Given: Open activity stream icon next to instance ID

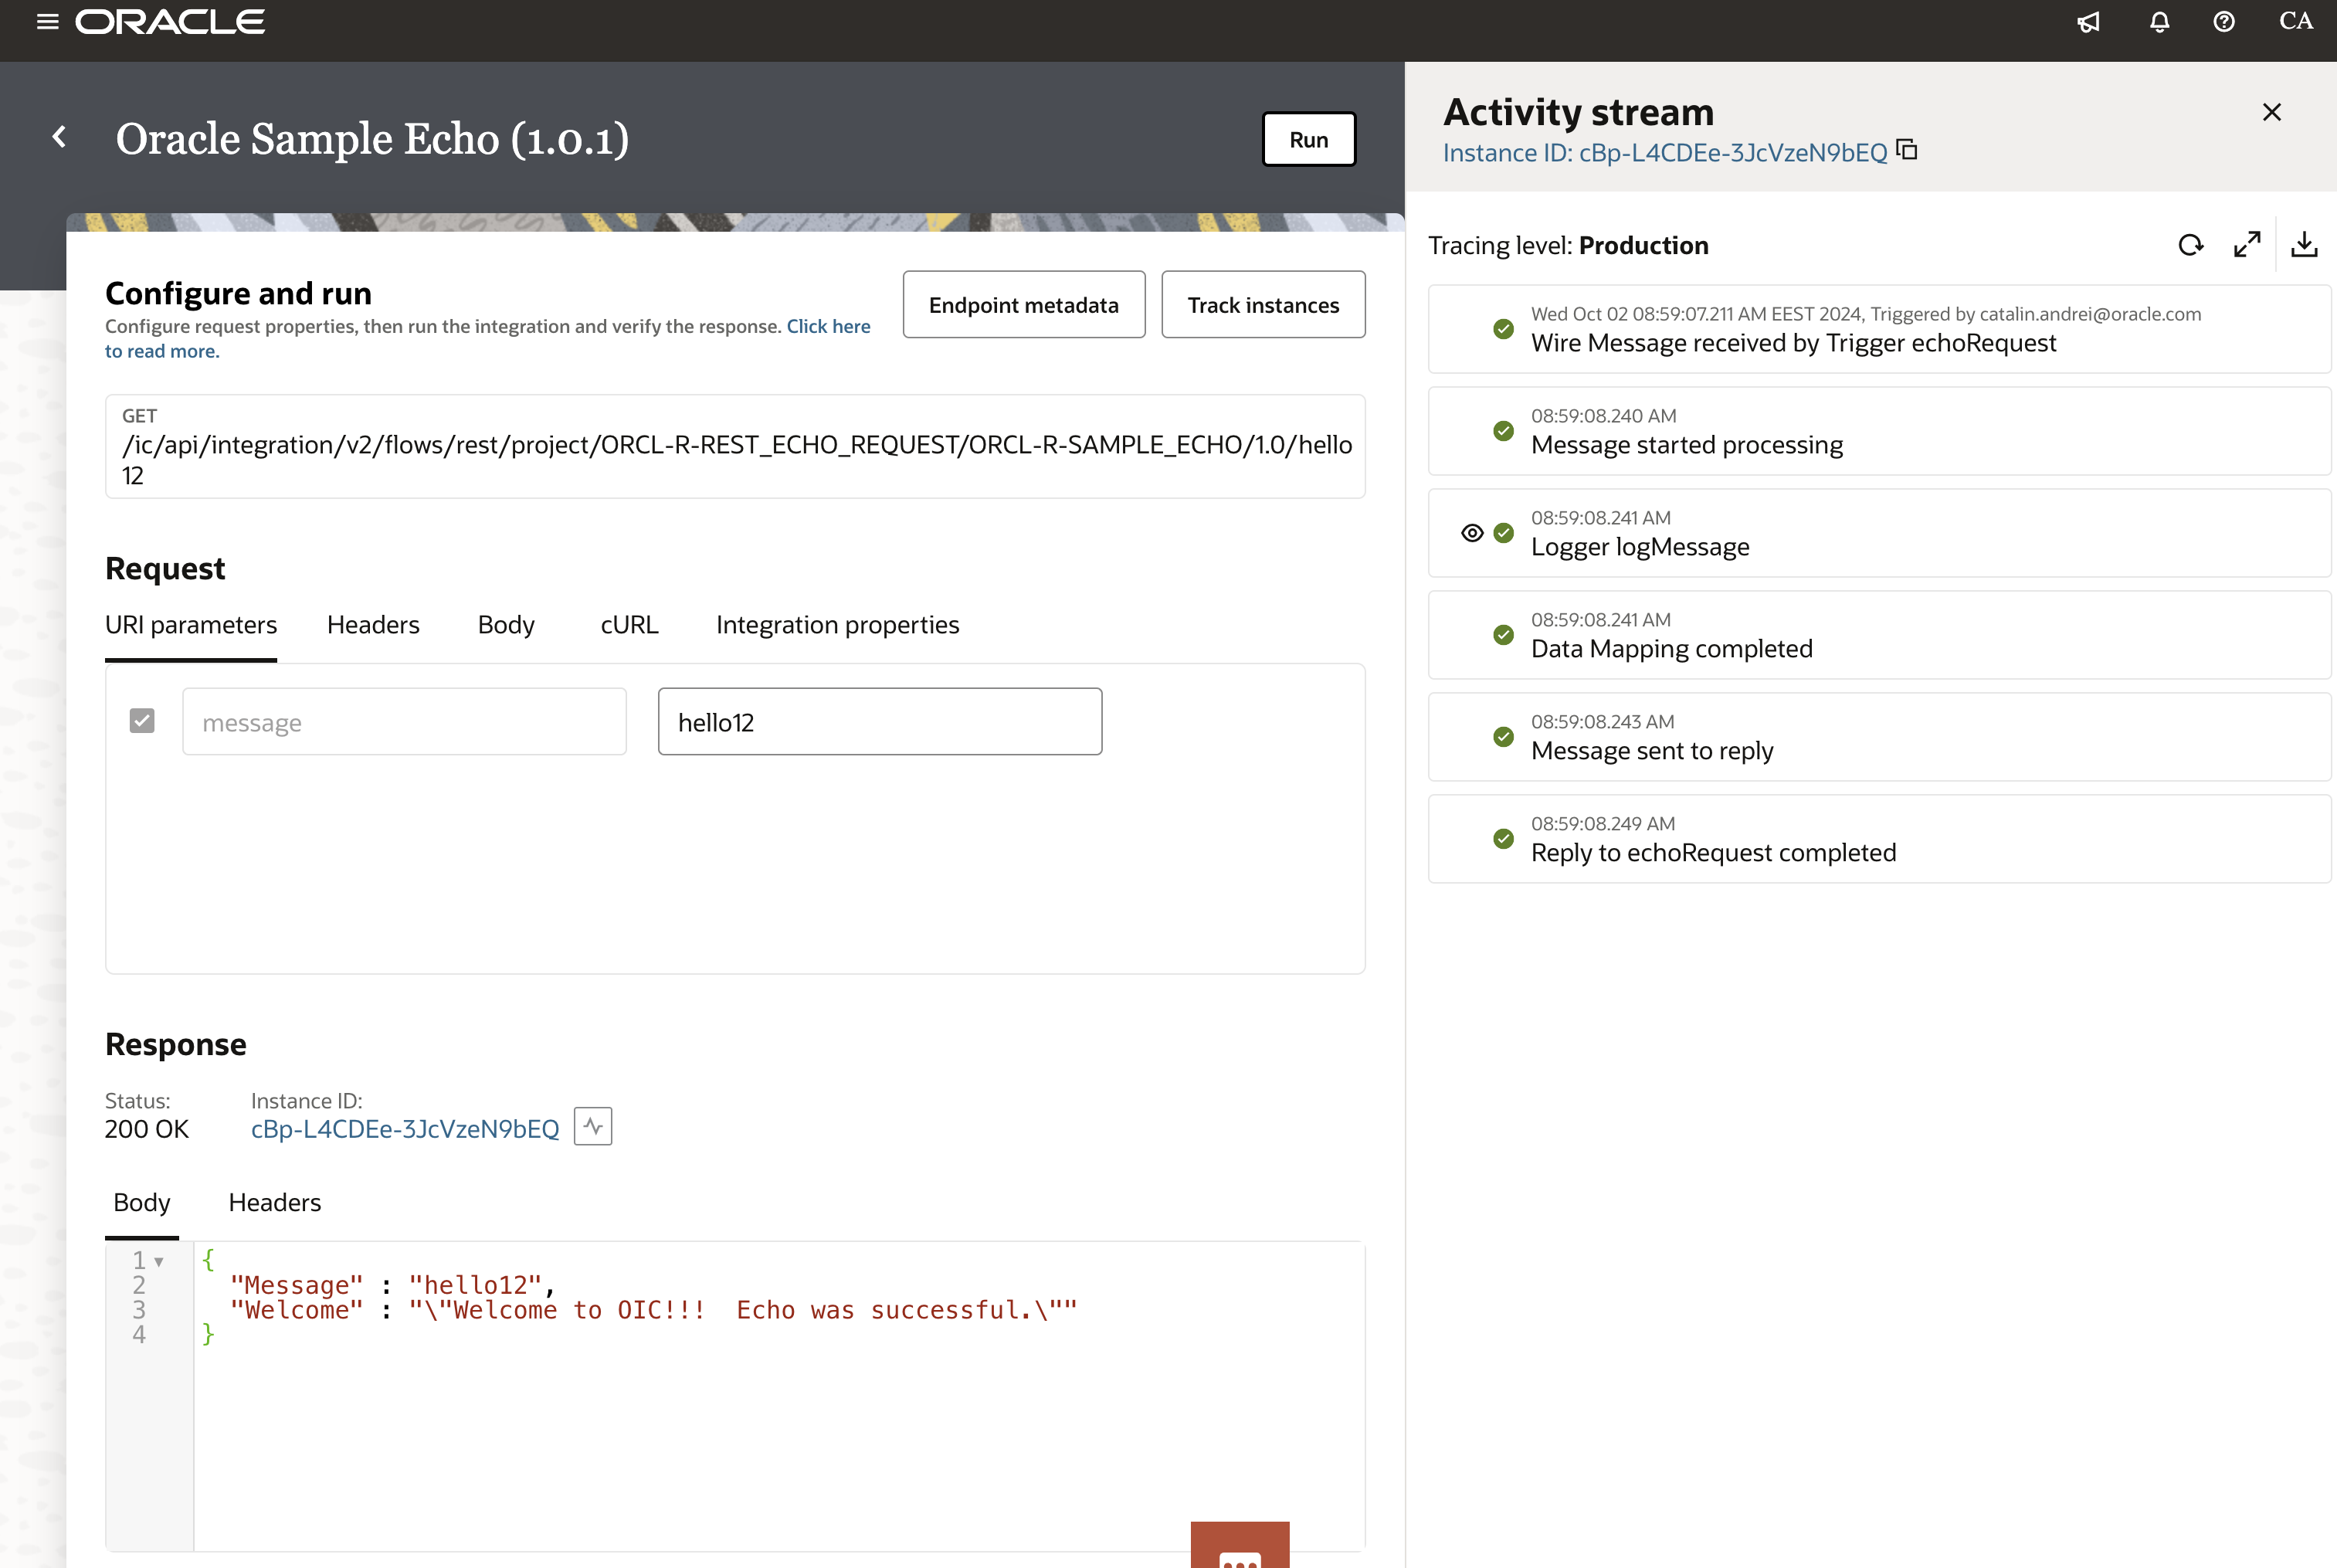Looking at the screenshot, I should 593,1127.
